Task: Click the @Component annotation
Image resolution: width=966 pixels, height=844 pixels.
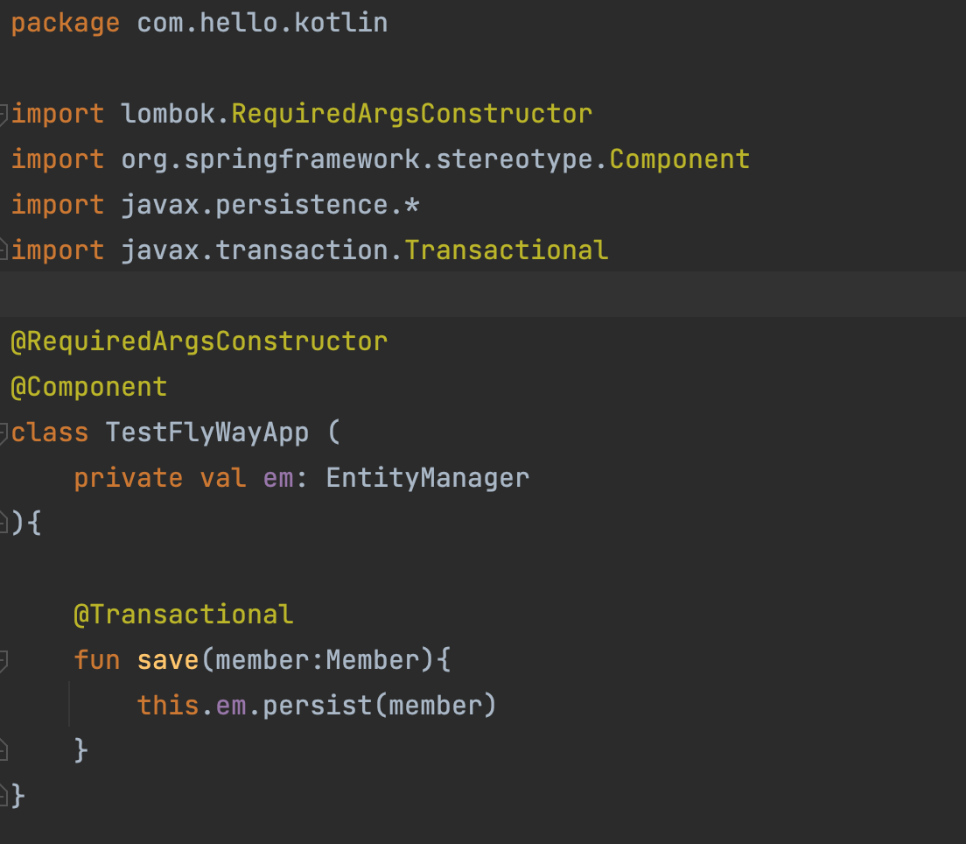Action: (x=89, y=387)
